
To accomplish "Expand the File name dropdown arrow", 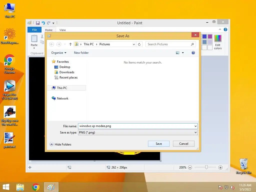I will click(x=195, y=126).
